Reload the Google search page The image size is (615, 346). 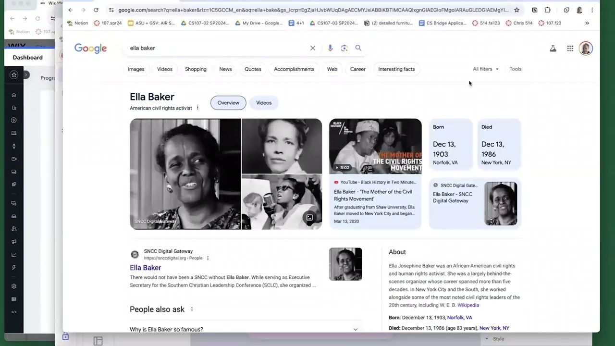(96, 10)
